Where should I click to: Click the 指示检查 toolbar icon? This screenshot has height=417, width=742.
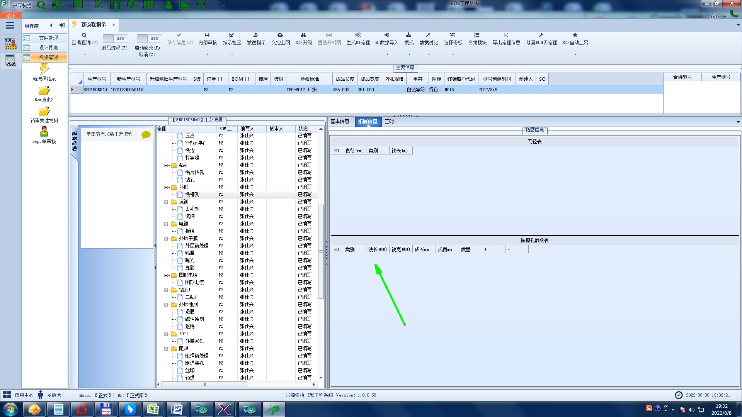(x=231, y=35)
